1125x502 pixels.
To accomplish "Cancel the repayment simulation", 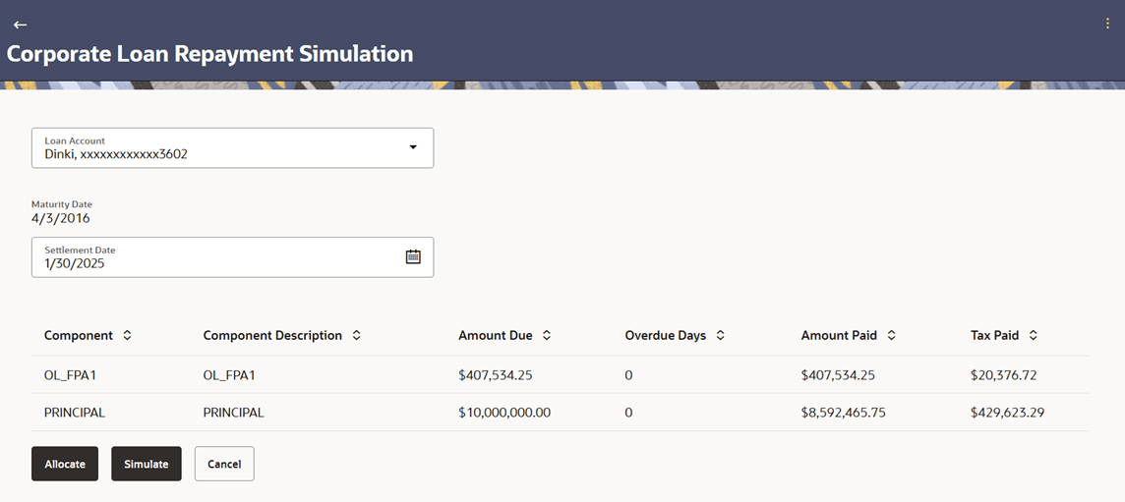I will click(224, 464).
